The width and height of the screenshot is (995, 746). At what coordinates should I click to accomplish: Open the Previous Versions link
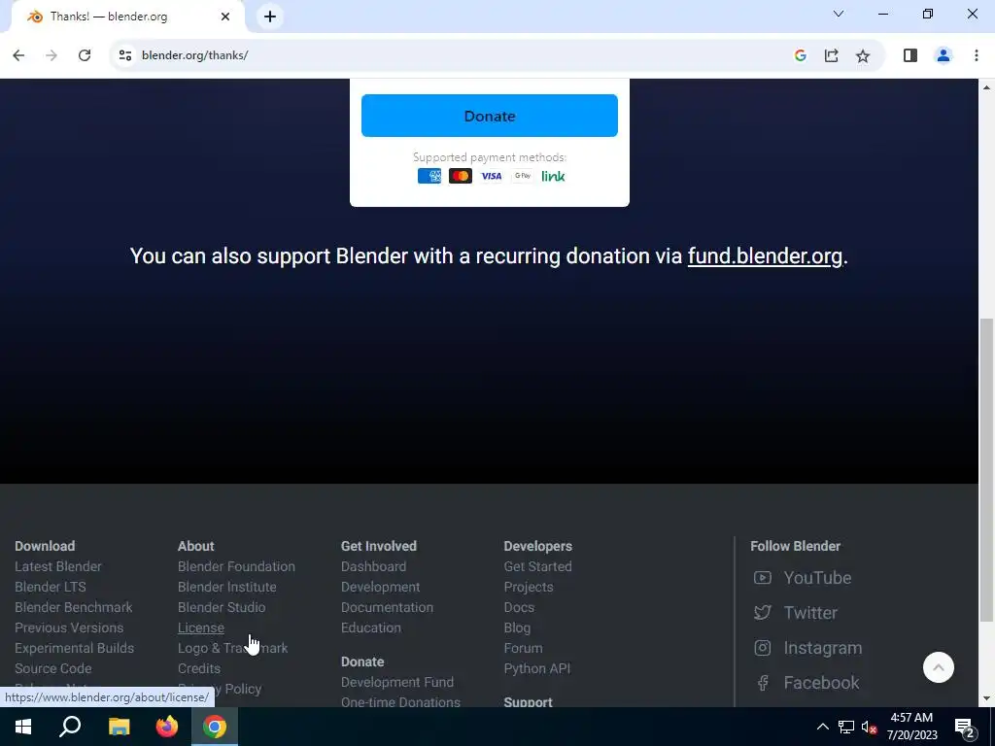point(69,627)
